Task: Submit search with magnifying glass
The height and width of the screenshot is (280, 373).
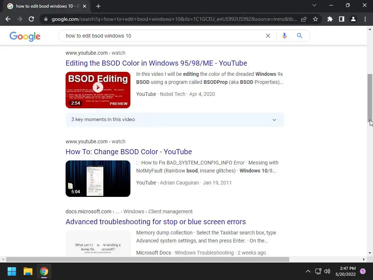Action: click(x=299, y=36)
